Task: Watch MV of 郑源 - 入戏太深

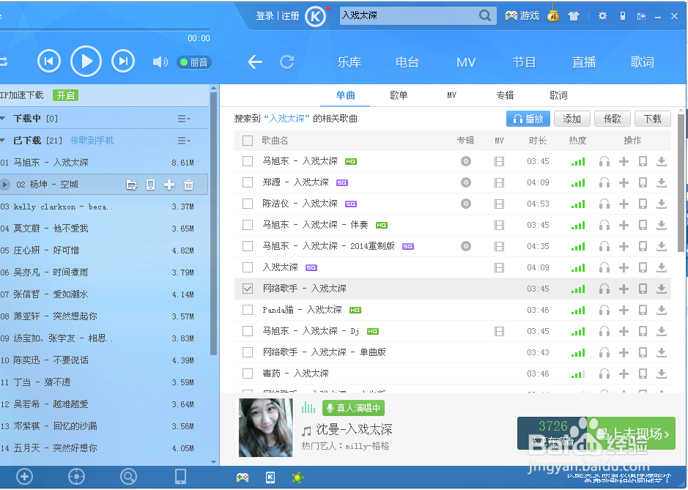Action: [499, 182]
